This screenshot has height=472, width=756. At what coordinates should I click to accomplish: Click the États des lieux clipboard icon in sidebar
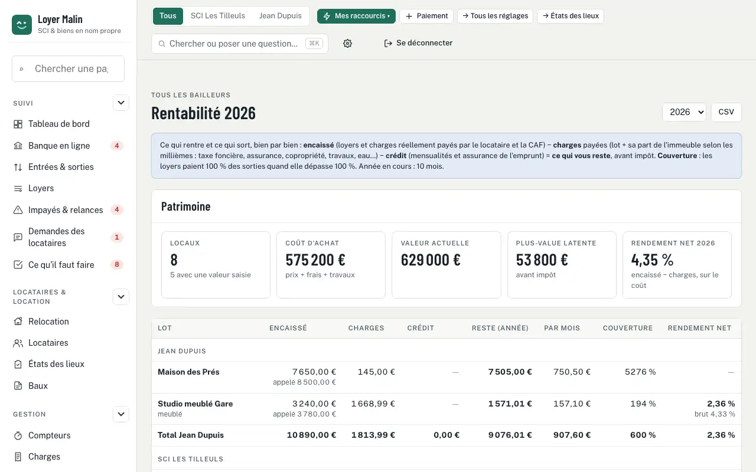(x=18, y=364)
